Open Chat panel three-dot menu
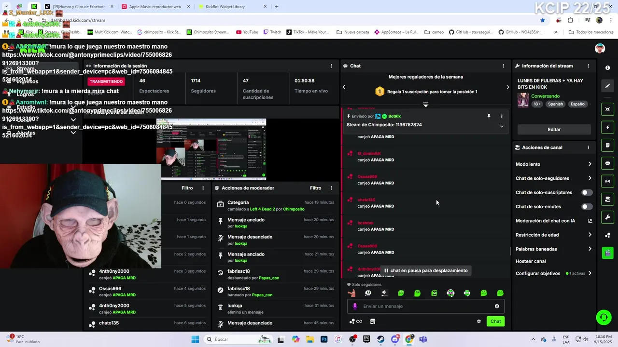Viewport: 618px width, 347px height. click(504, 66)
